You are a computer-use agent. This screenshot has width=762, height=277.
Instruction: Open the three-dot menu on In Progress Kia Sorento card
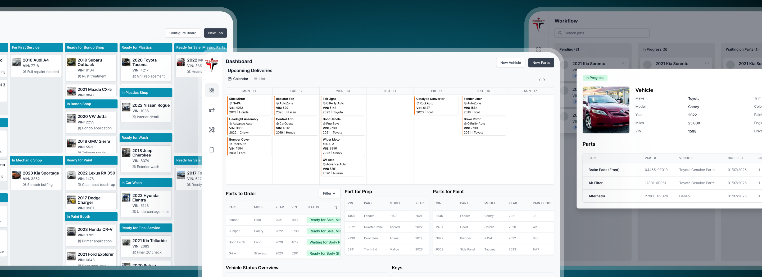coord(707,63)
